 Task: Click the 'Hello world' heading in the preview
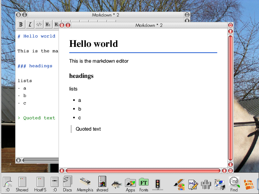(94, 44)
